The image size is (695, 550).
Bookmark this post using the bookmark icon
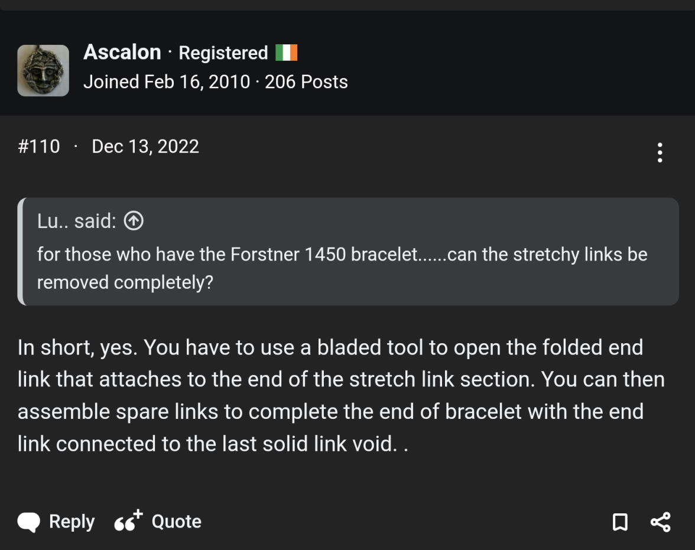coord(620,522)
